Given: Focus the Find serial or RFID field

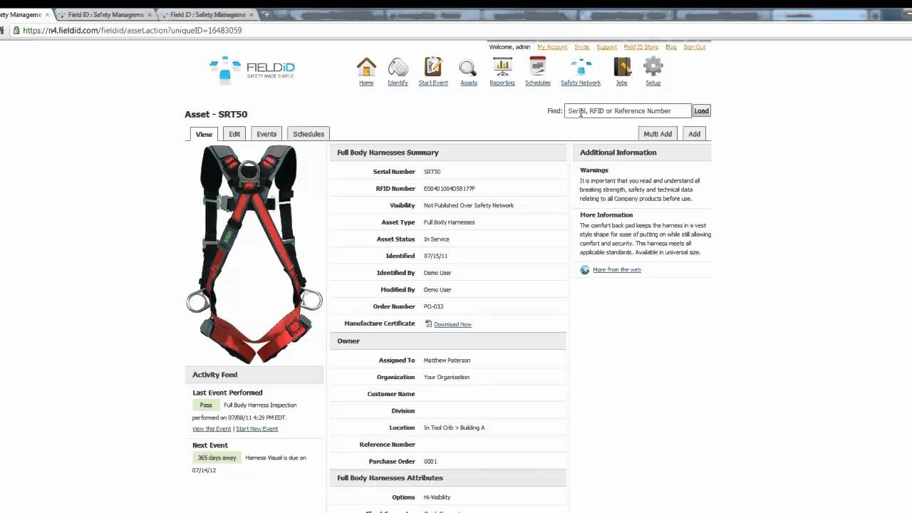Looking at the screenshot, I should [x=628, y=110].
